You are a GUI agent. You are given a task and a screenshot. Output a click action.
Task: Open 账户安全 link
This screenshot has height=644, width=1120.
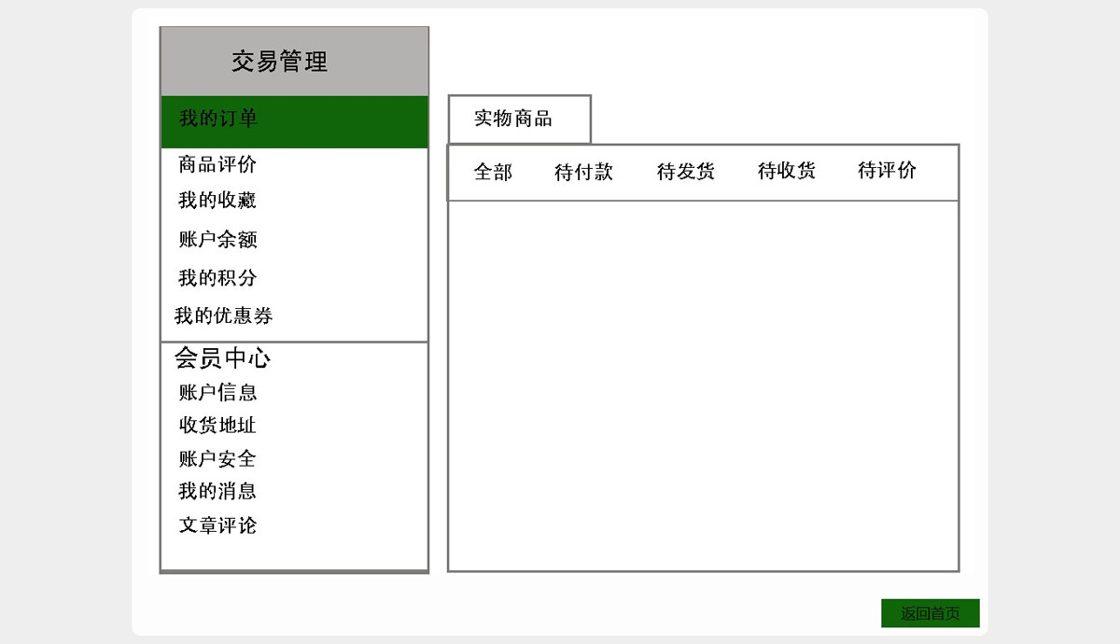click(217, 458)
